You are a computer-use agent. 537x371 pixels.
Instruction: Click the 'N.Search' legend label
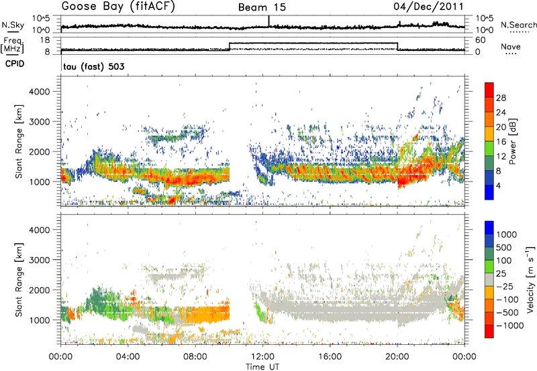(x=518, y=25)
